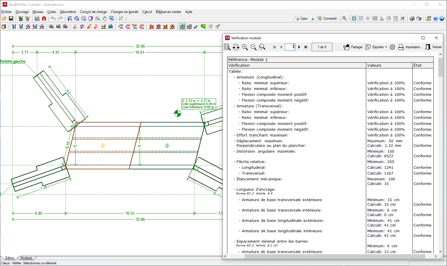Toggle the dotted snap-to-point icon
This screenshot has width=447, height=266.
click(368, 18)
